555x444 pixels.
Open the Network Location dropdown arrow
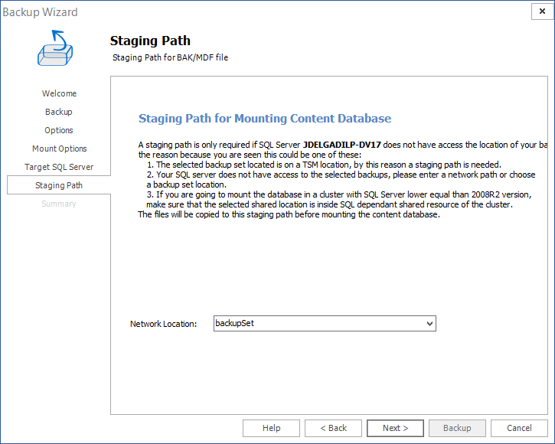(x=429, y=324)
